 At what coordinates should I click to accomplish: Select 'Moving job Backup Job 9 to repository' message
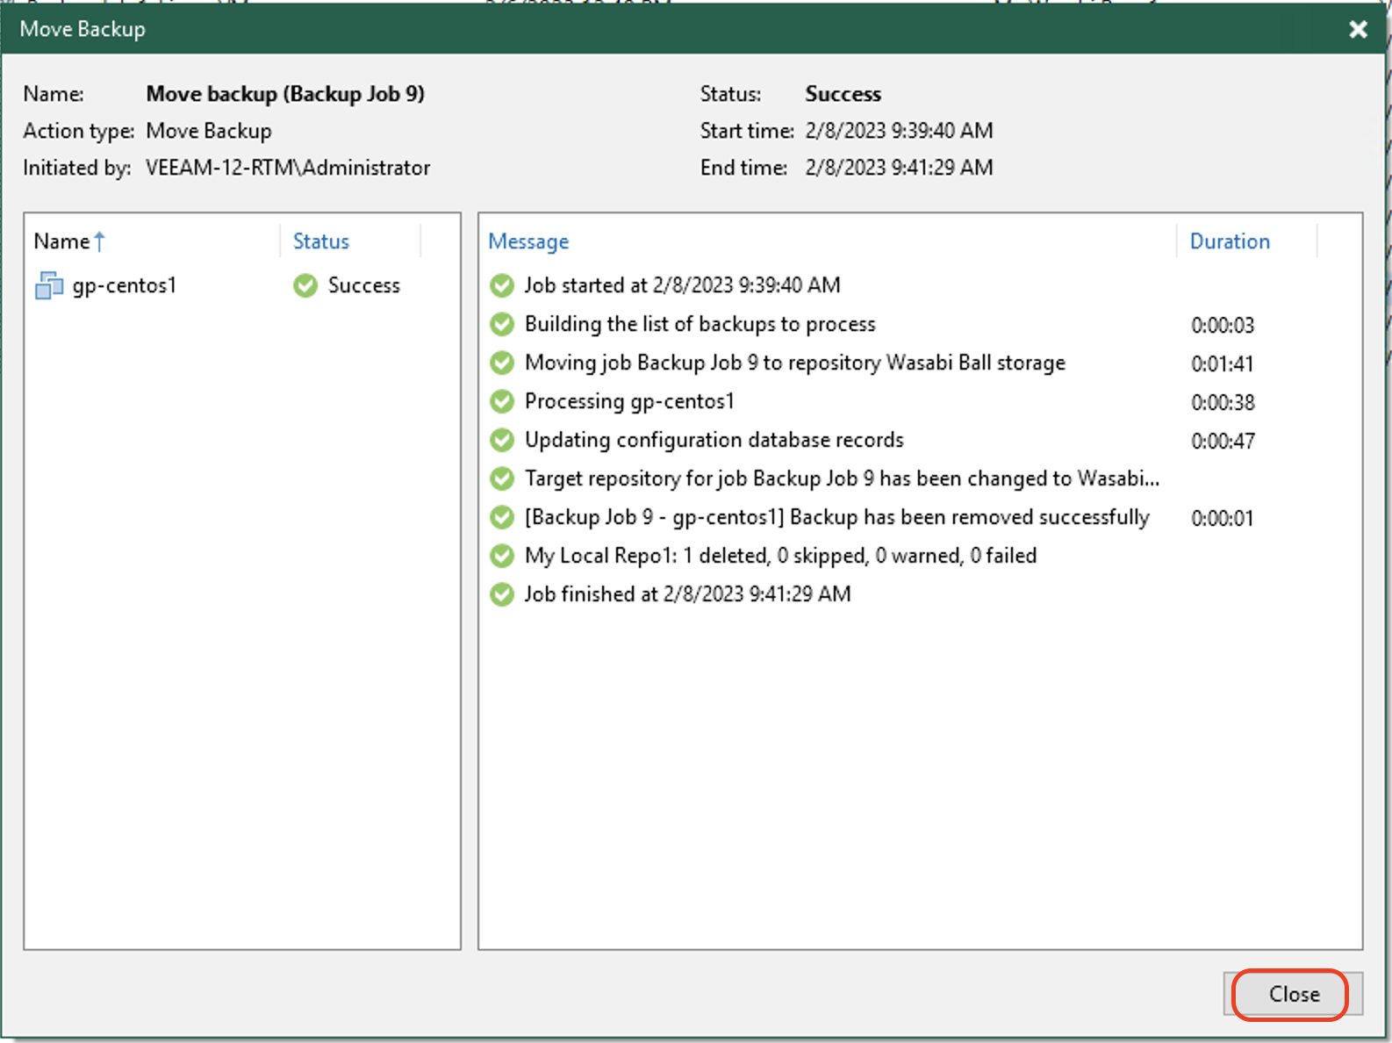click(794, 363)
